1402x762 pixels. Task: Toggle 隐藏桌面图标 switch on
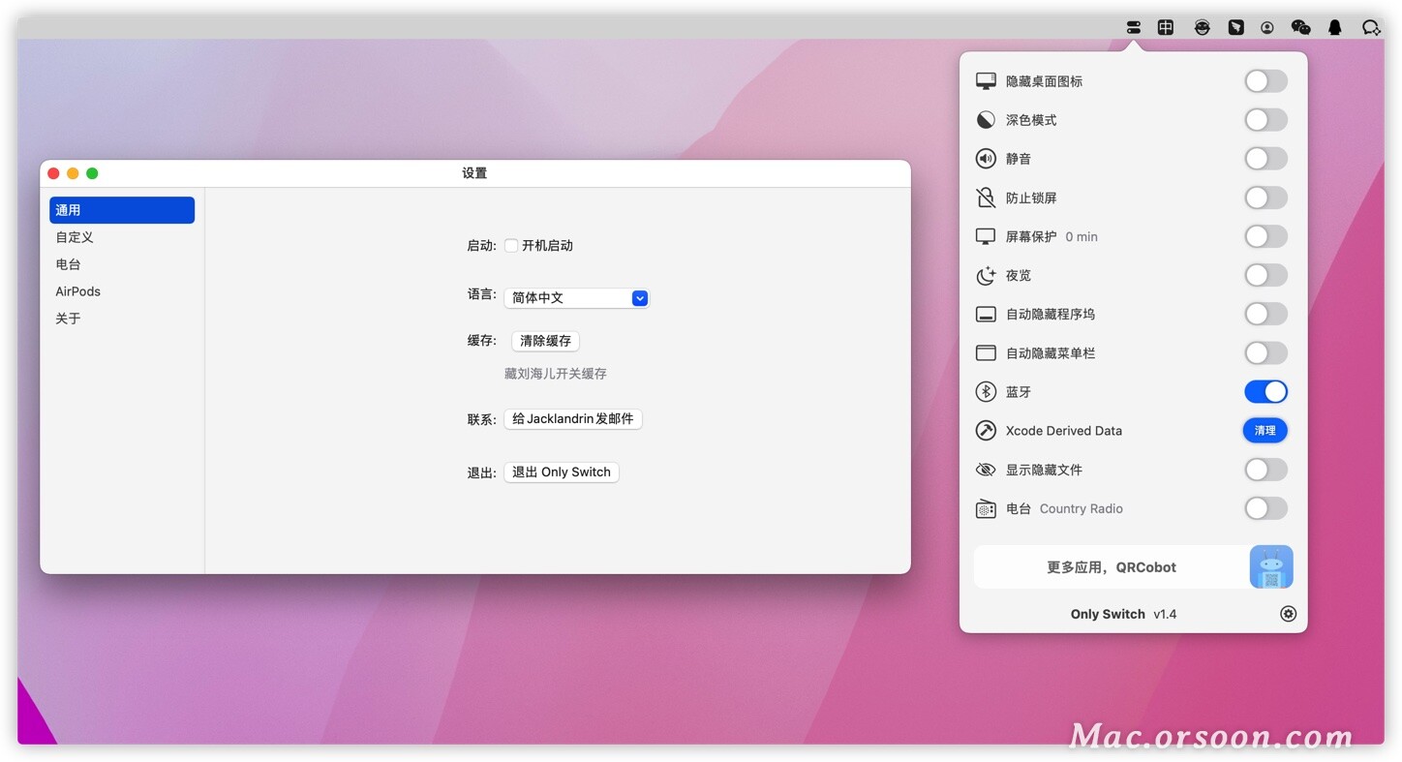[x=1265, y=81]
